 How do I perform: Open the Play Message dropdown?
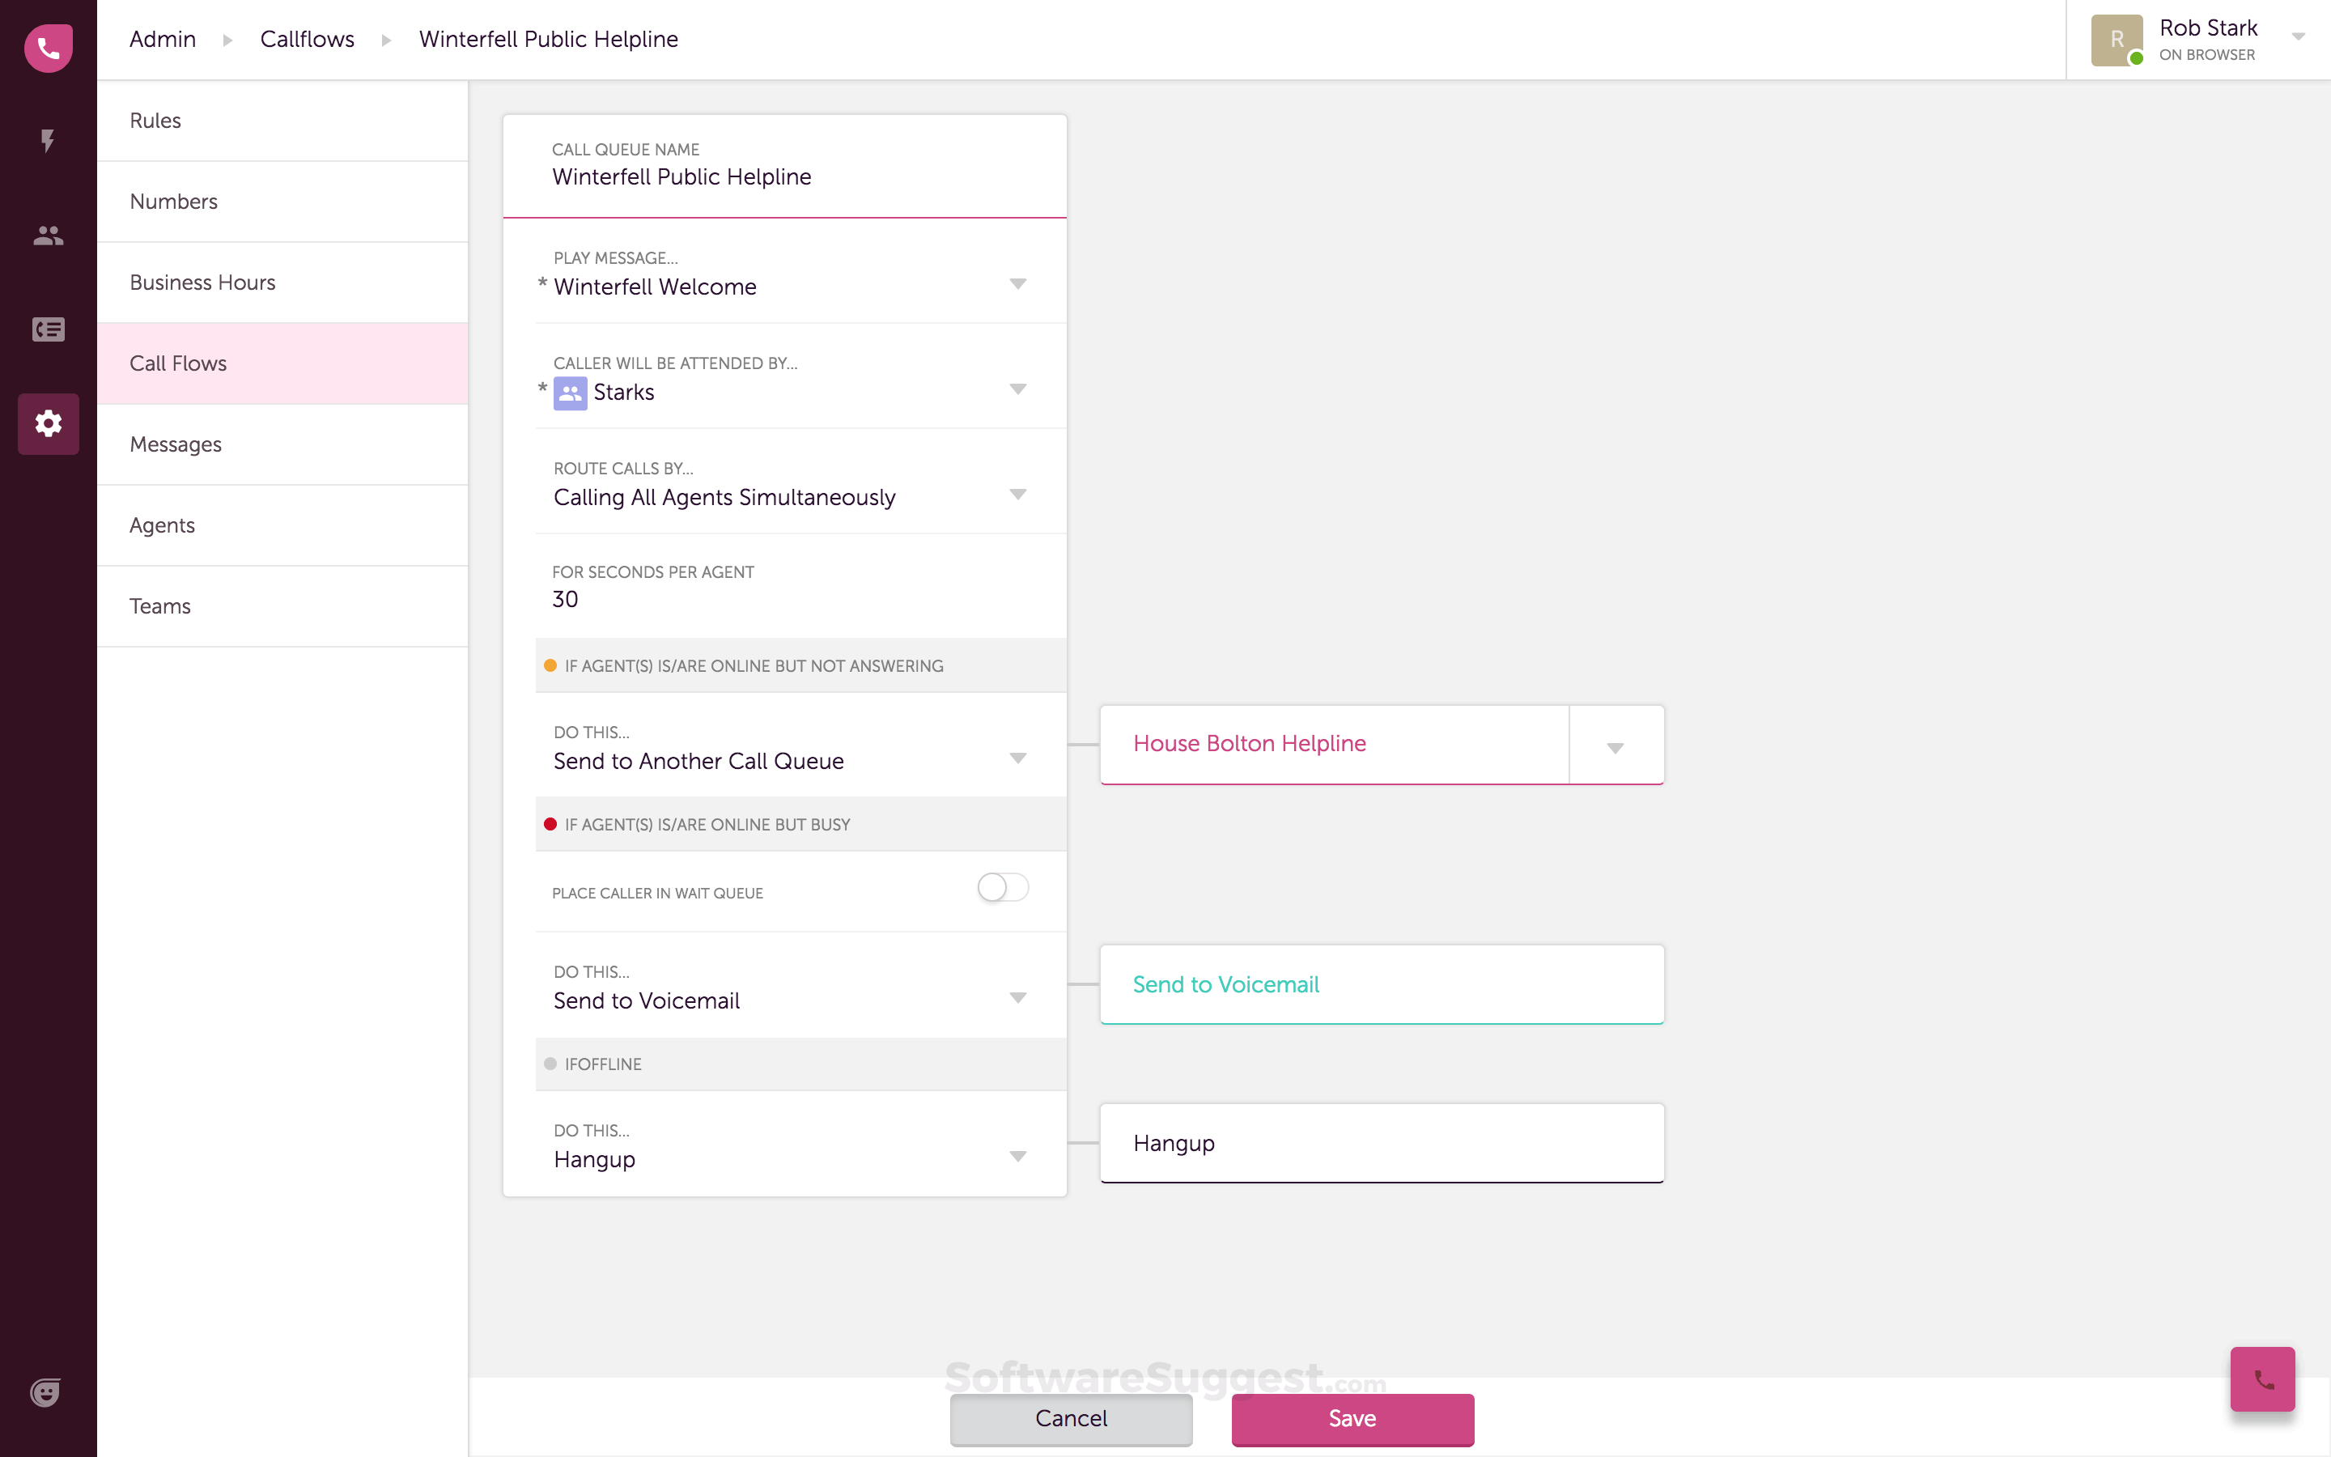tap(1018, 284)
